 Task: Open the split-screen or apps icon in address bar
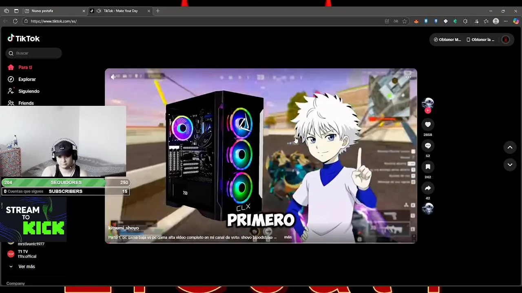pyautogui.click(x=387, y=21)
